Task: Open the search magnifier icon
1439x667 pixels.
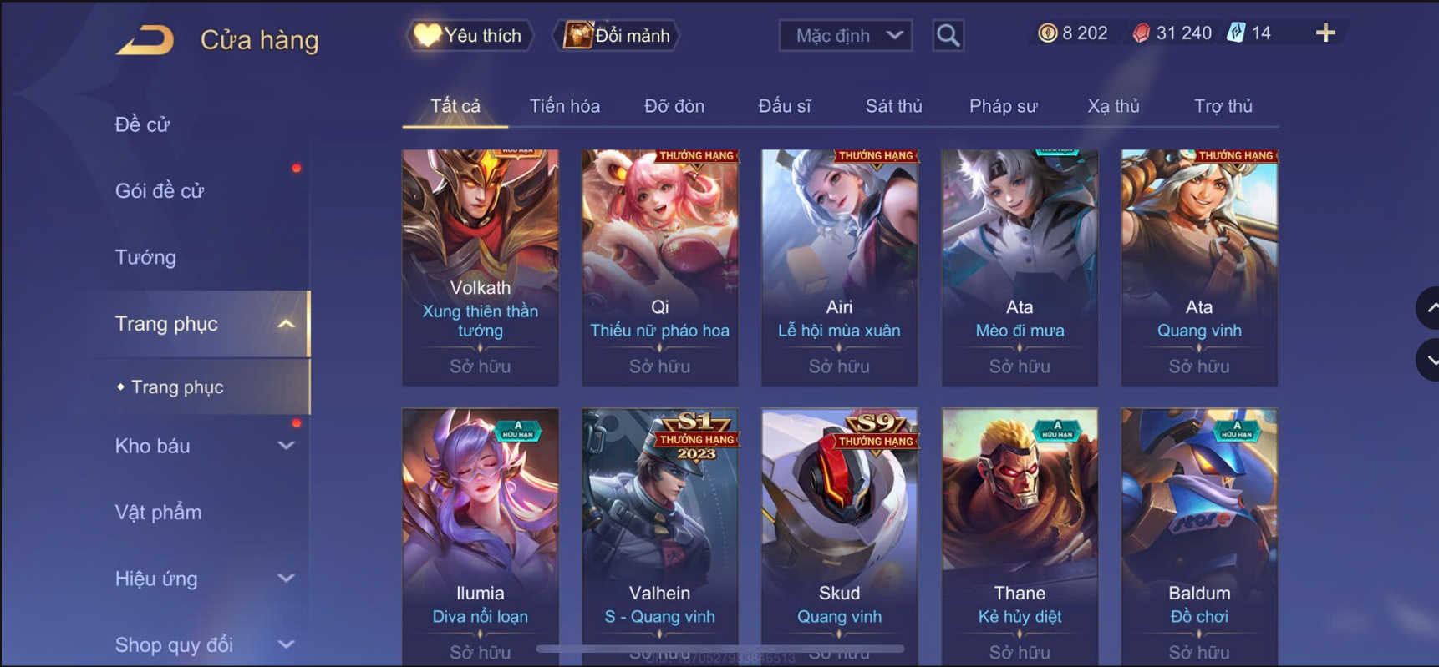Action: [948, 35]
